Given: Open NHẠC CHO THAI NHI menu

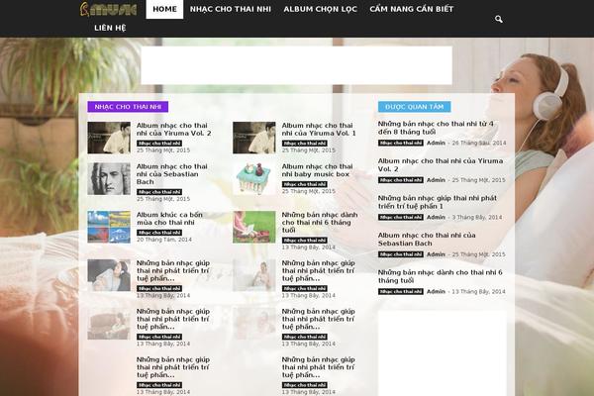Looking at the screenshot, I should coord(231,9).
